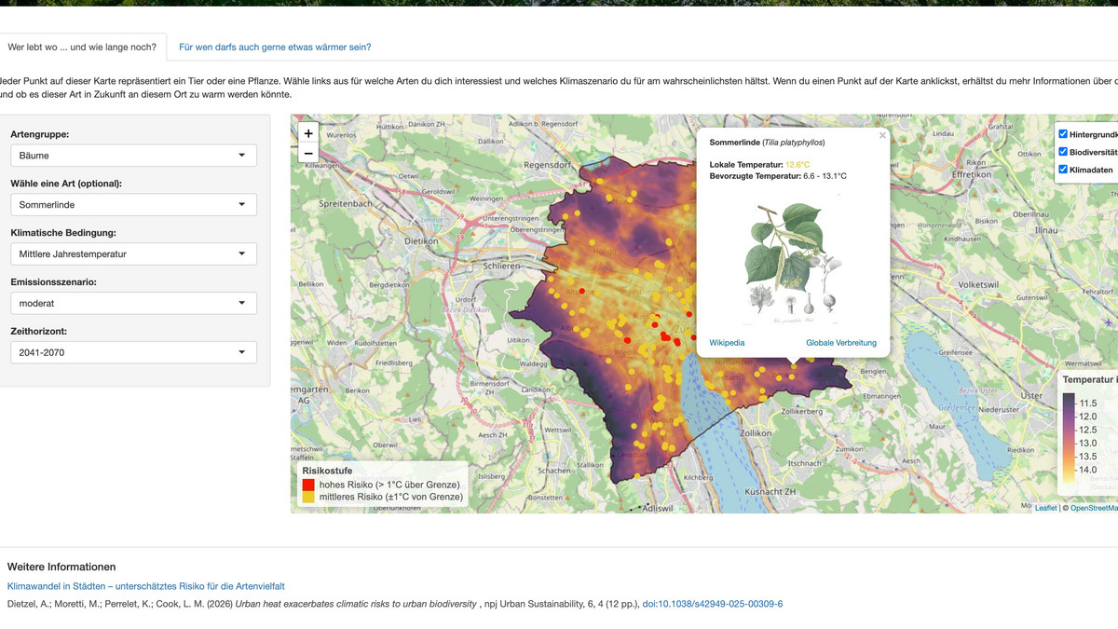Zoom out with the map minus button

pos(308,154)
